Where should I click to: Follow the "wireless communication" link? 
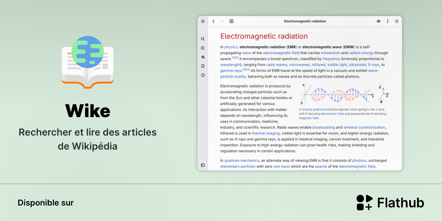(364, 127)
